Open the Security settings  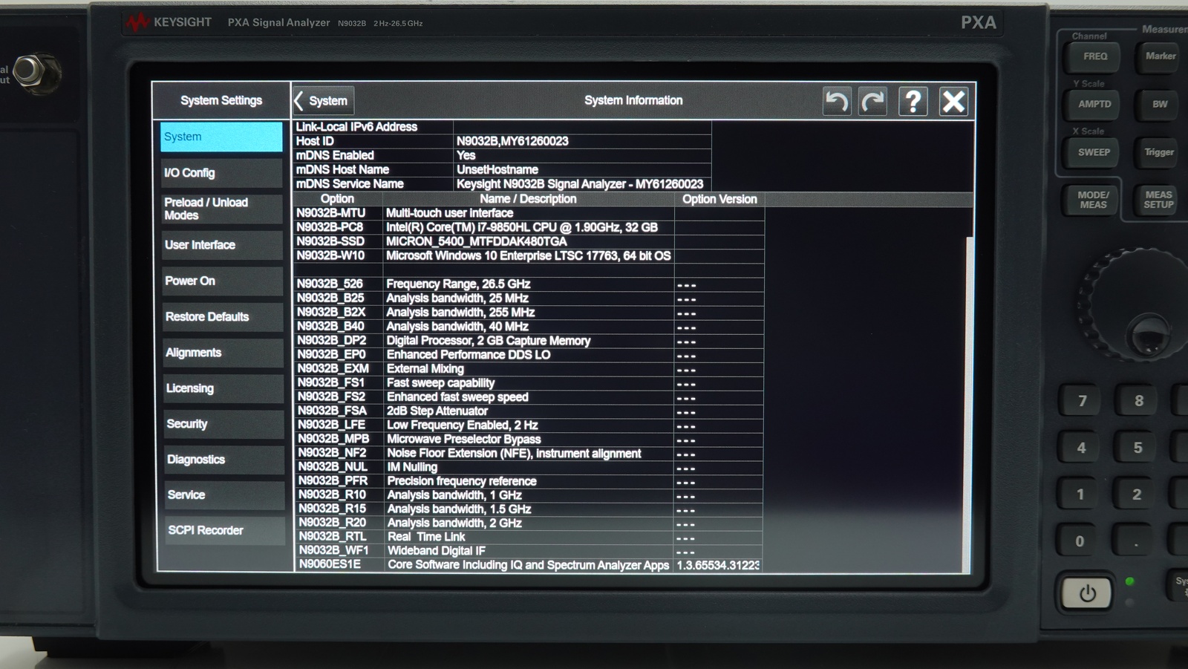[223, 424]
